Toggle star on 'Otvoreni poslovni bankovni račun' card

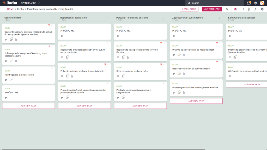pyautogui.click(x=161, y=64)
